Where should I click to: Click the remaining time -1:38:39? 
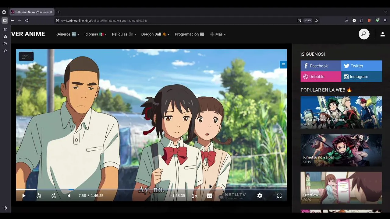point(178,196)
